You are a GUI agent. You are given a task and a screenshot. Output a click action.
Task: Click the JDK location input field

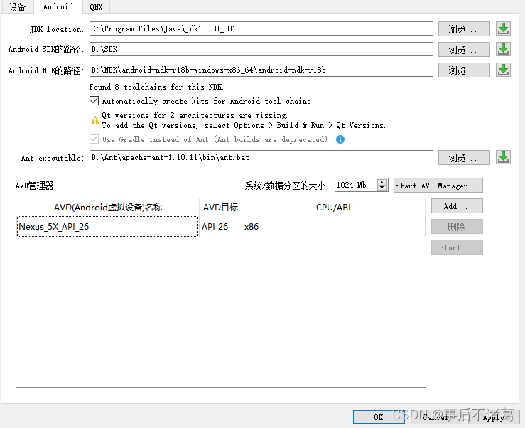261,28
